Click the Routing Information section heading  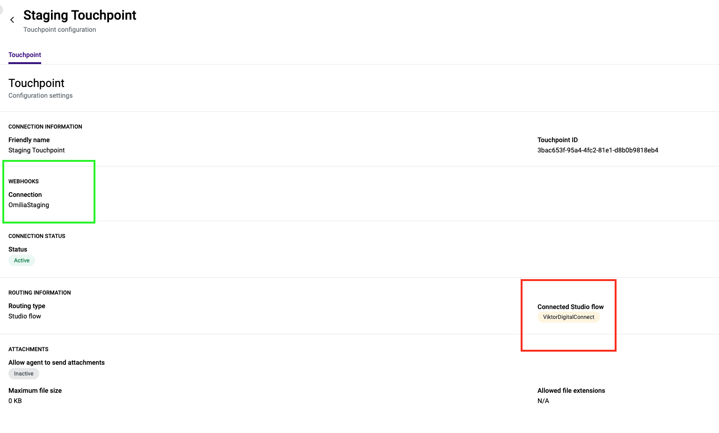pyautogui.click(x=39, y=293)
